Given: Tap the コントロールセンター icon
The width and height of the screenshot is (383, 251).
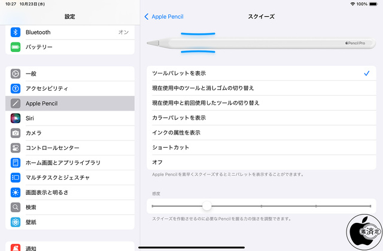Looking at the screenshot, I should (x=16, y=148).
